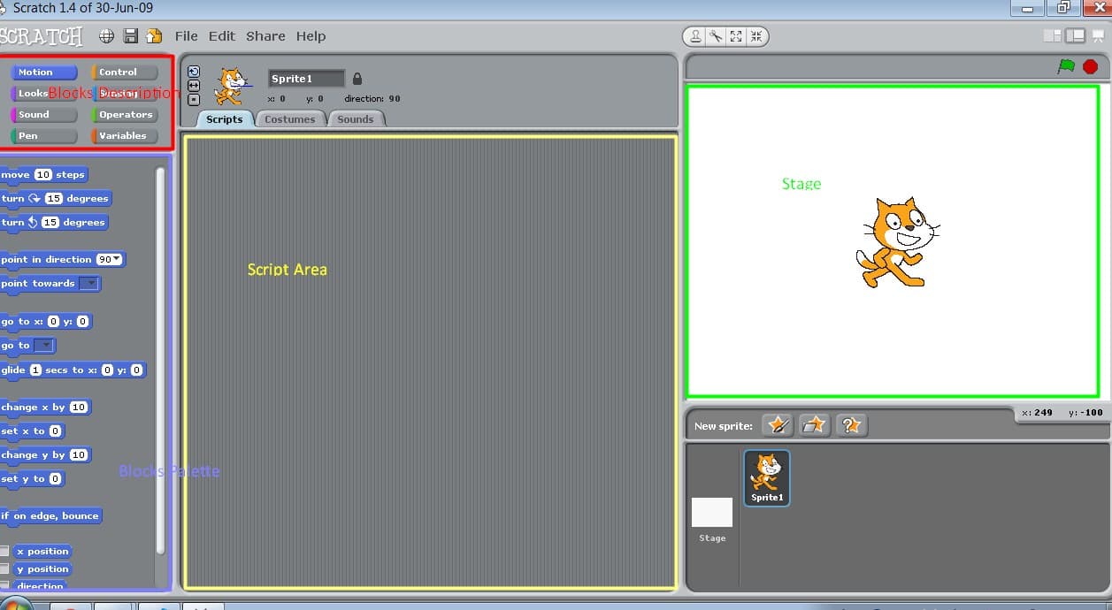The width and height of the screenshot is (1112, 610).
Task: Click the shrink sprite tool
Action: pyautogui.click(x=756, y=36)
